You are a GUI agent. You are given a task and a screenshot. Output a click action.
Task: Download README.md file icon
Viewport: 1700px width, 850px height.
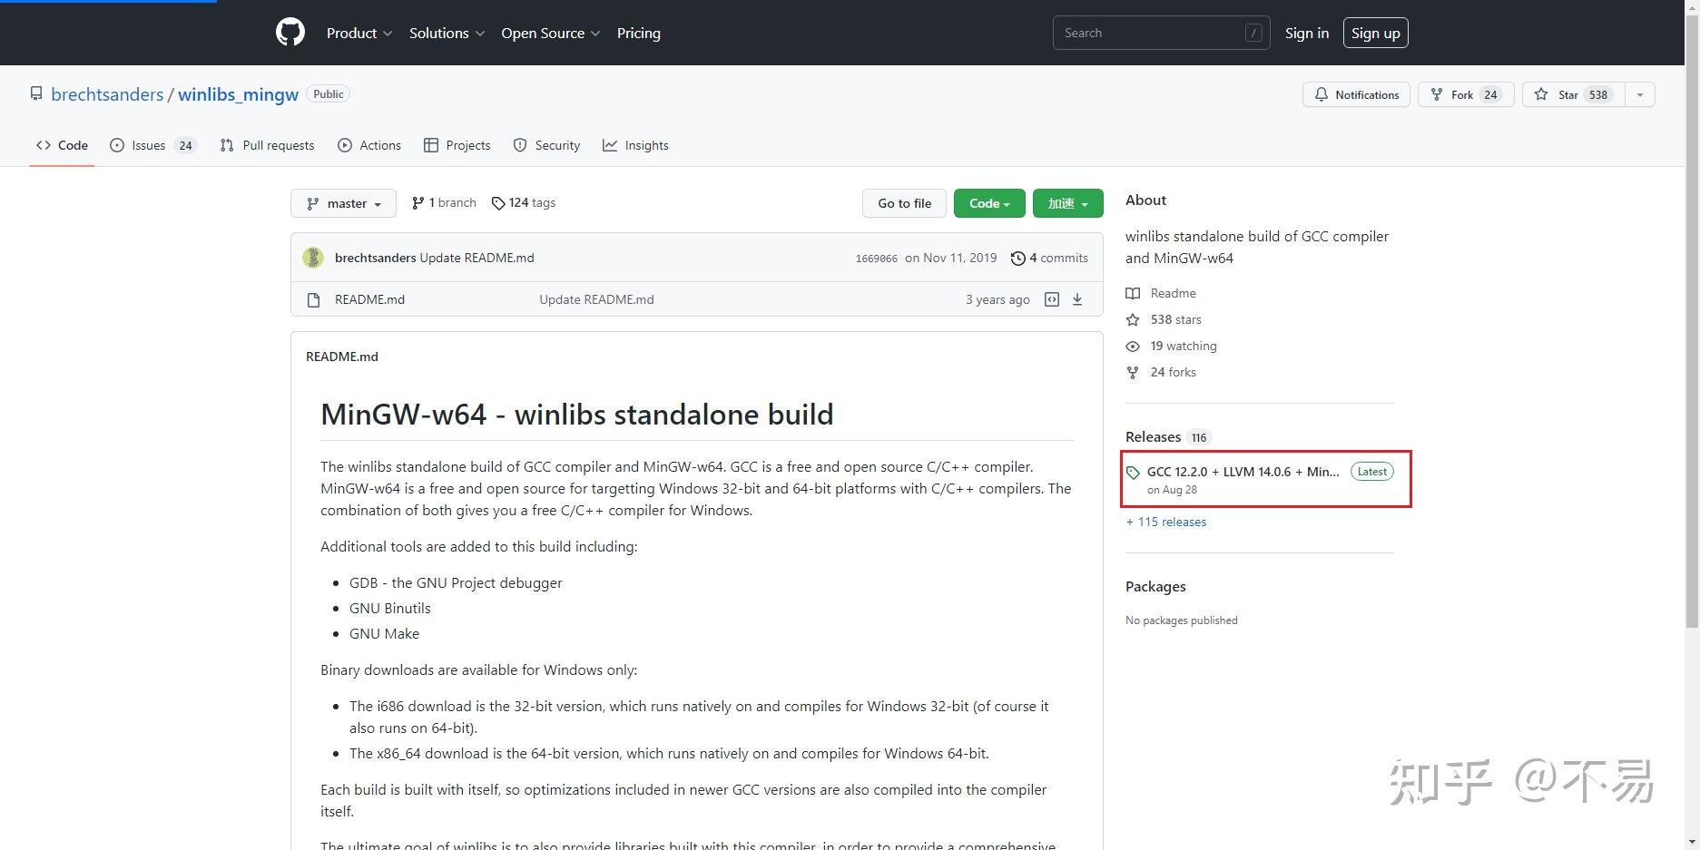(x=1077, y=299)
